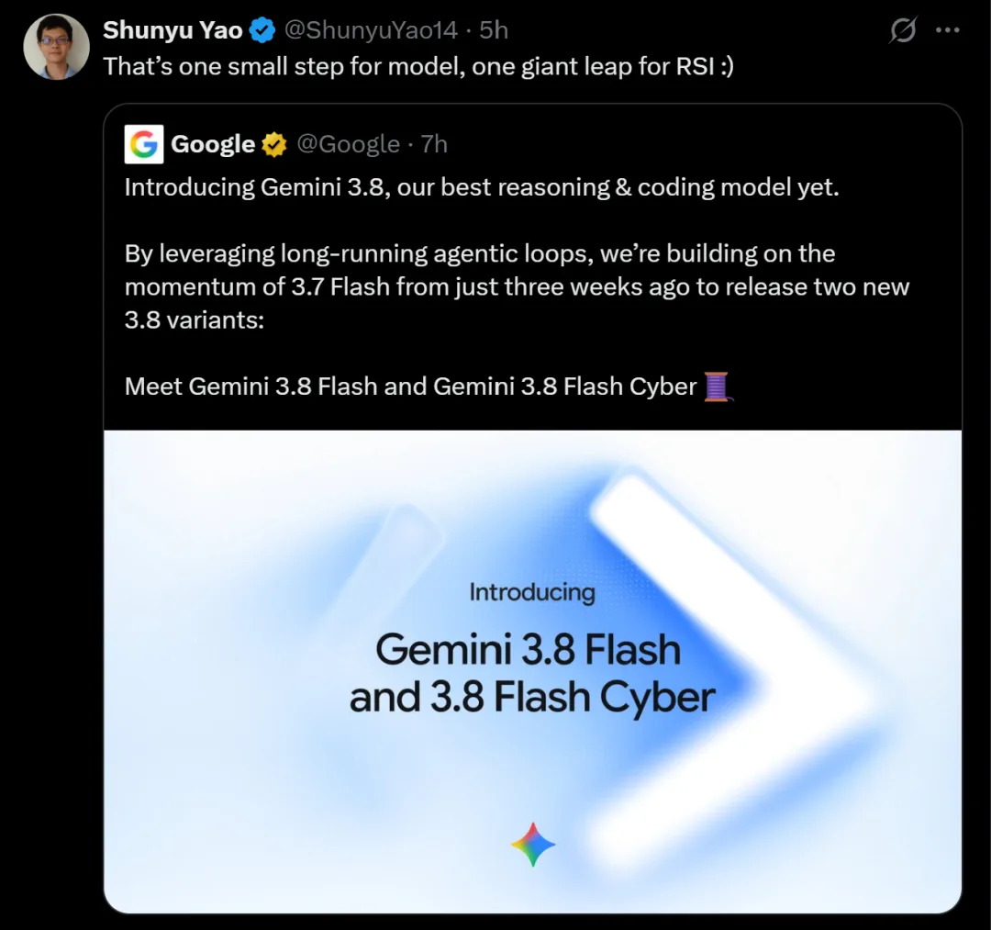The image size is (991, 930).
Task: Open the Grok slashed-circle icon
Action: tap(903, 29)
